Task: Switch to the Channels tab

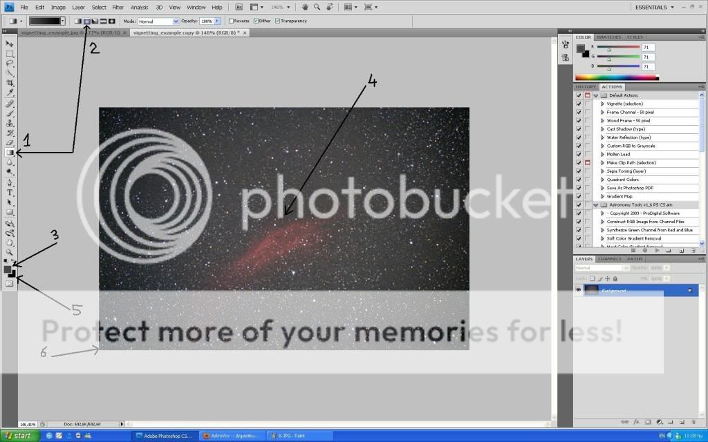Action: click(610, 259)
